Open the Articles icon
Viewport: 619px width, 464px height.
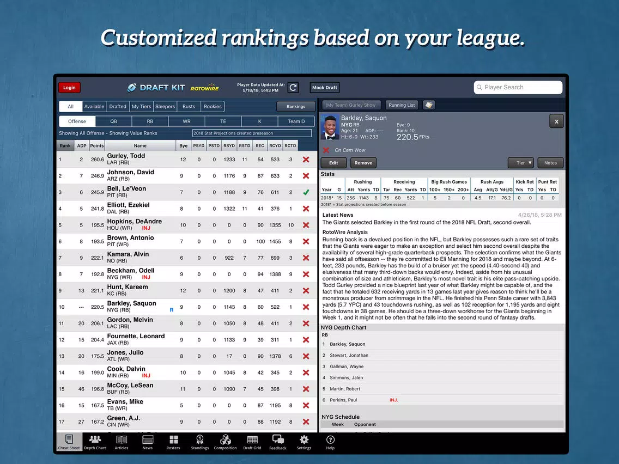click(x=121, y=442)
